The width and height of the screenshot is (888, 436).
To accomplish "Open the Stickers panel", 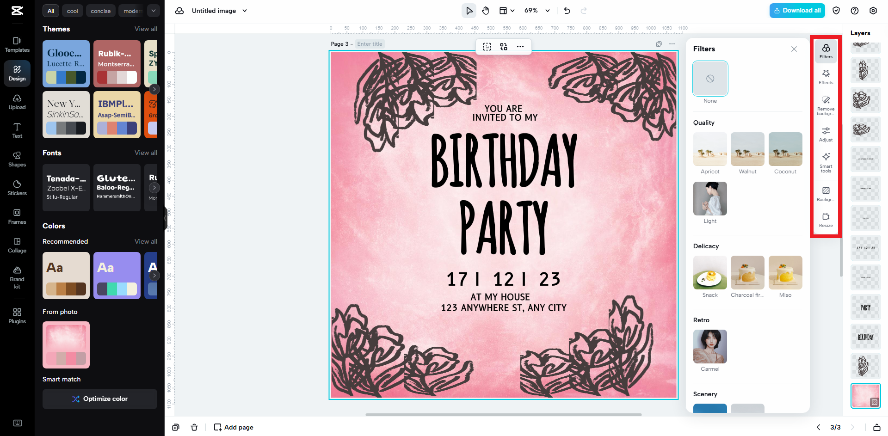I will 17,188.
